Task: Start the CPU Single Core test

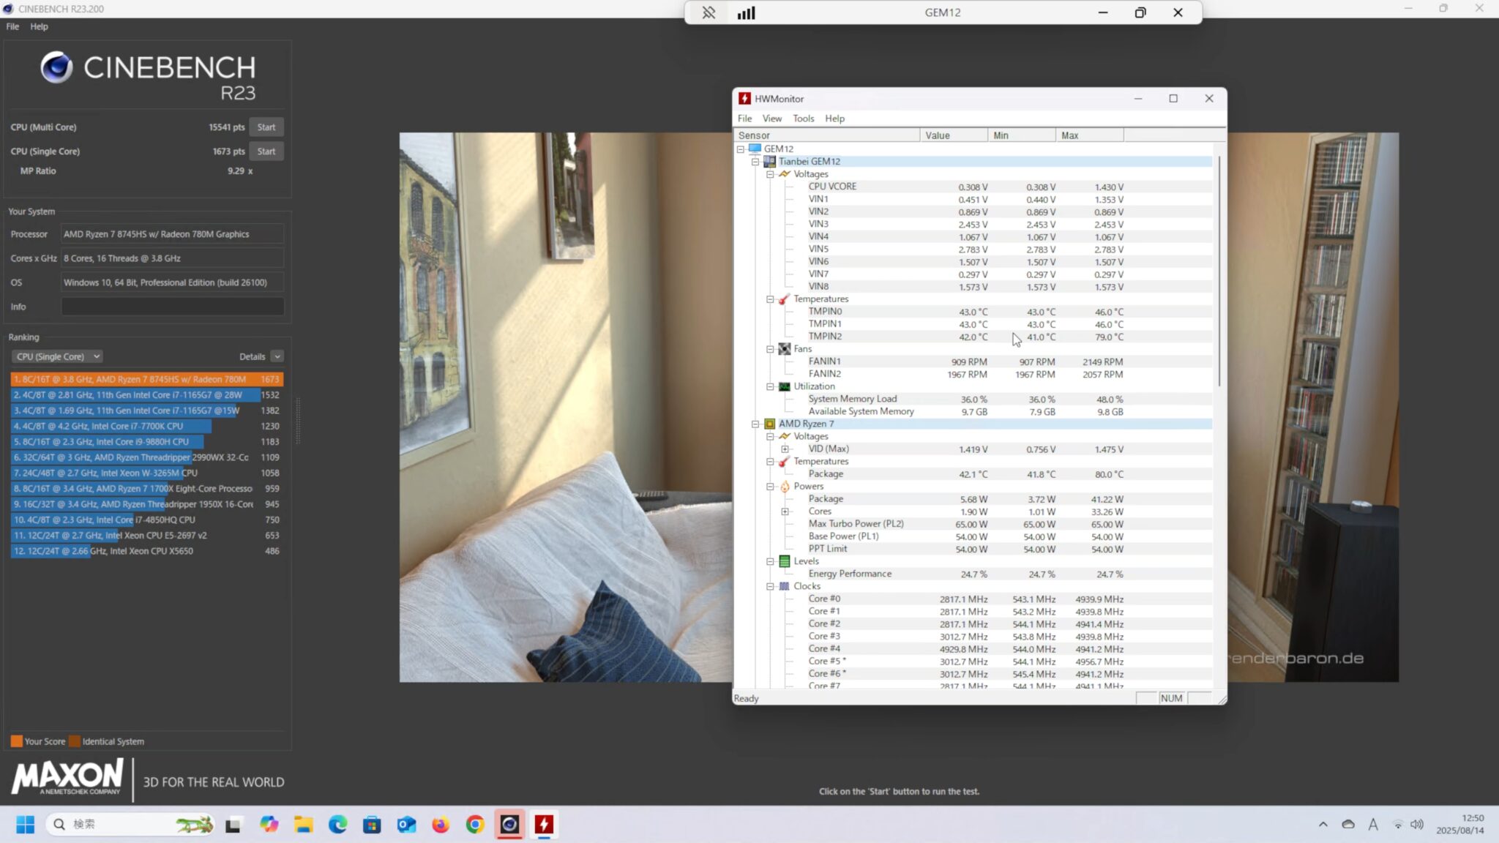Action: point(266,151)
